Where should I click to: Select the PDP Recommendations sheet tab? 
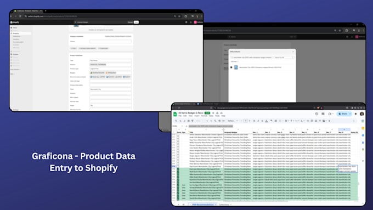click(x=203, y=205)
